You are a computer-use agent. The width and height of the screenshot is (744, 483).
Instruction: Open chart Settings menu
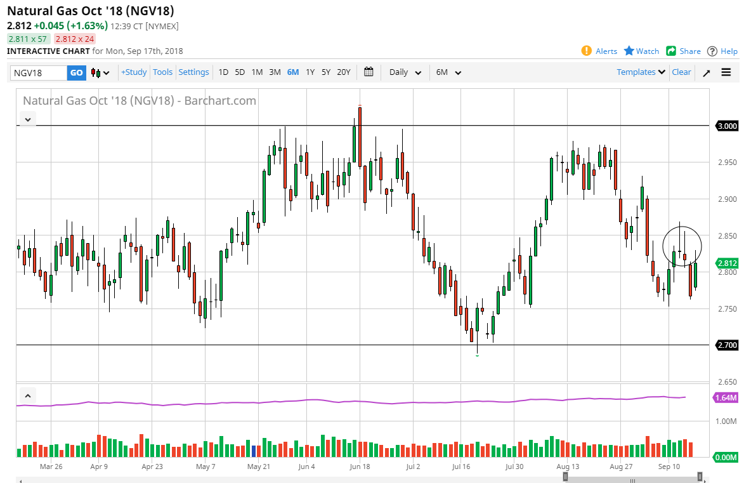point(193,72)
